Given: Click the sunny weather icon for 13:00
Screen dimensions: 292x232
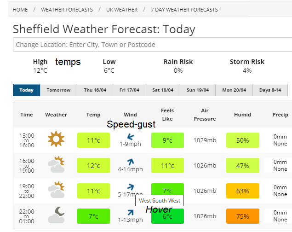Looking at the screenshot, I should coord(56,139).
